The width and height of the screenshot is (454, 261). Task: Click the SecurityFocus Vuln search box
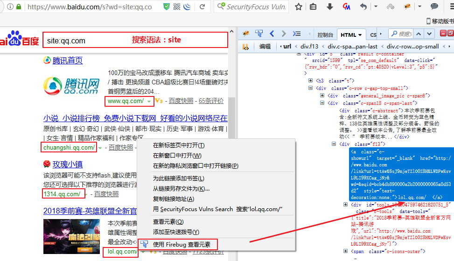(x=251, y=7)
